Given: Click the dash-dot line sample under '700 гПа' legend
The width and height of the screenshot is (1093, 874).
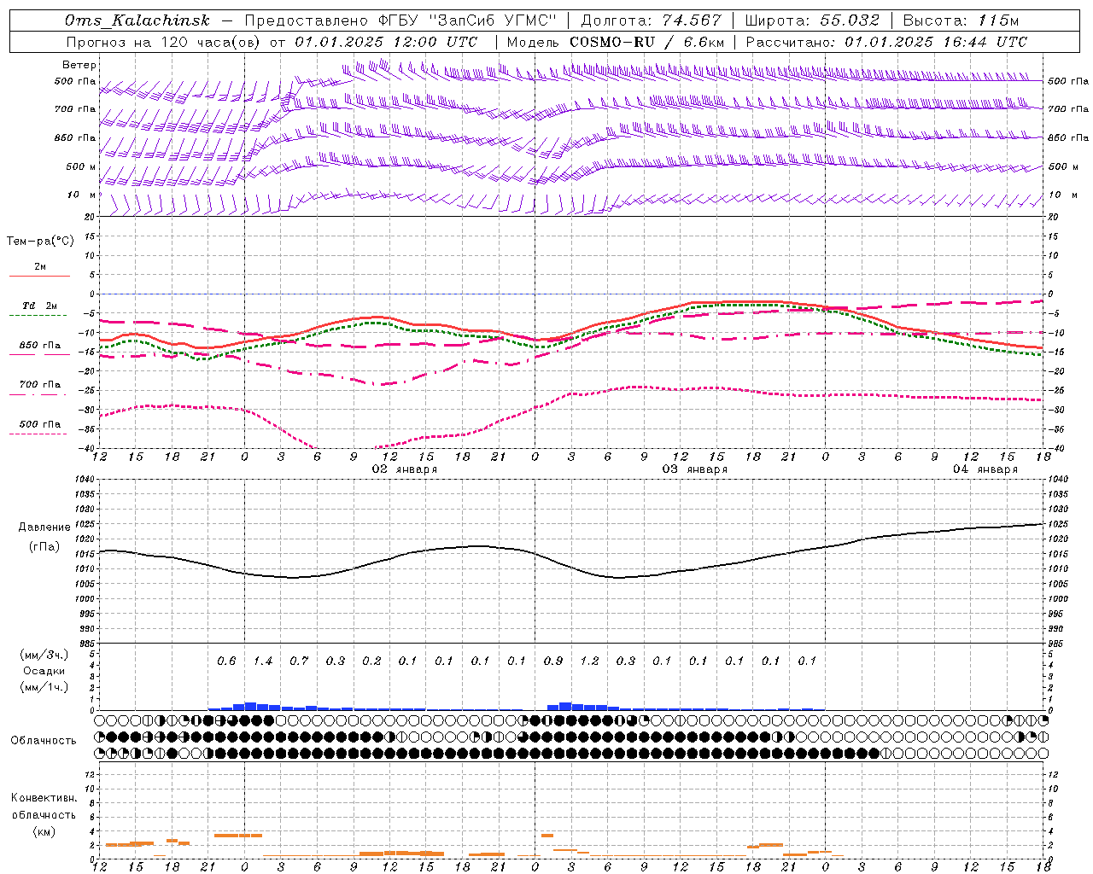Looking at the screenshot, I should (x=38, y=394).
